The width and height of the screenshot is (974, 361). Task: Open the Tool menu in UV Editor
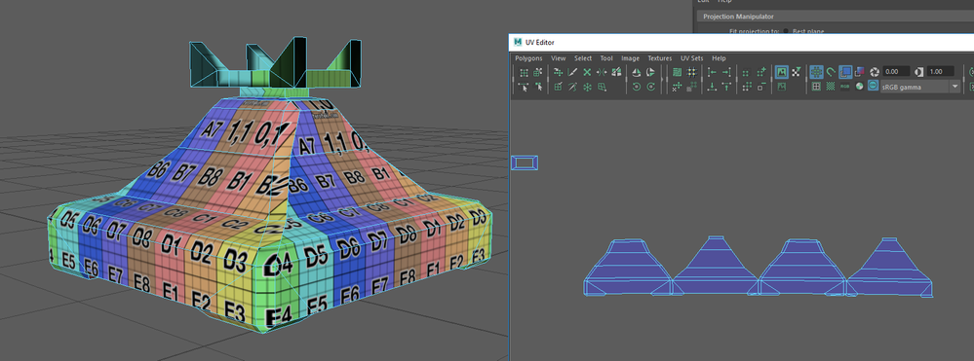pyautogui.click(x=606, y=58)
